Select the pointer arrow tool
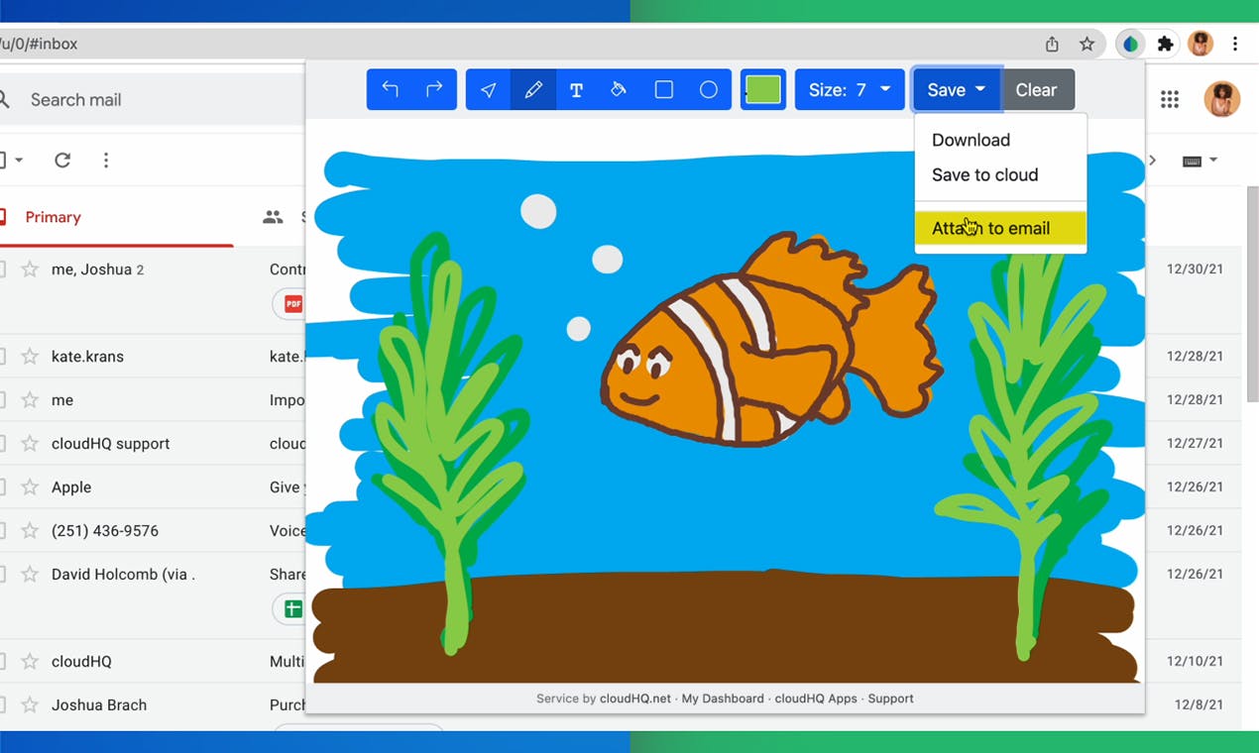1259x753 pixels. (489, 89)
